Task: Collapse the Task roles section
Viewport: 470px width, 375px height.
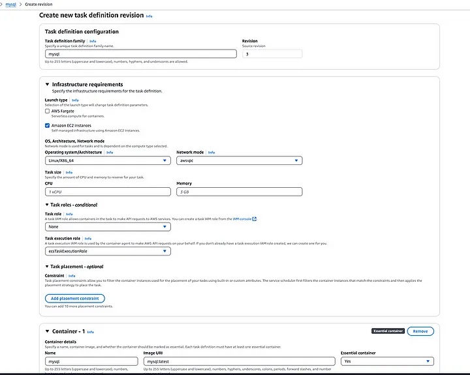Action: click(47, 205)
